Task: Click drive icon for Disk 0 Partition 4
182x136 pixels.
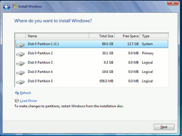Action: [x=20, y=73]
